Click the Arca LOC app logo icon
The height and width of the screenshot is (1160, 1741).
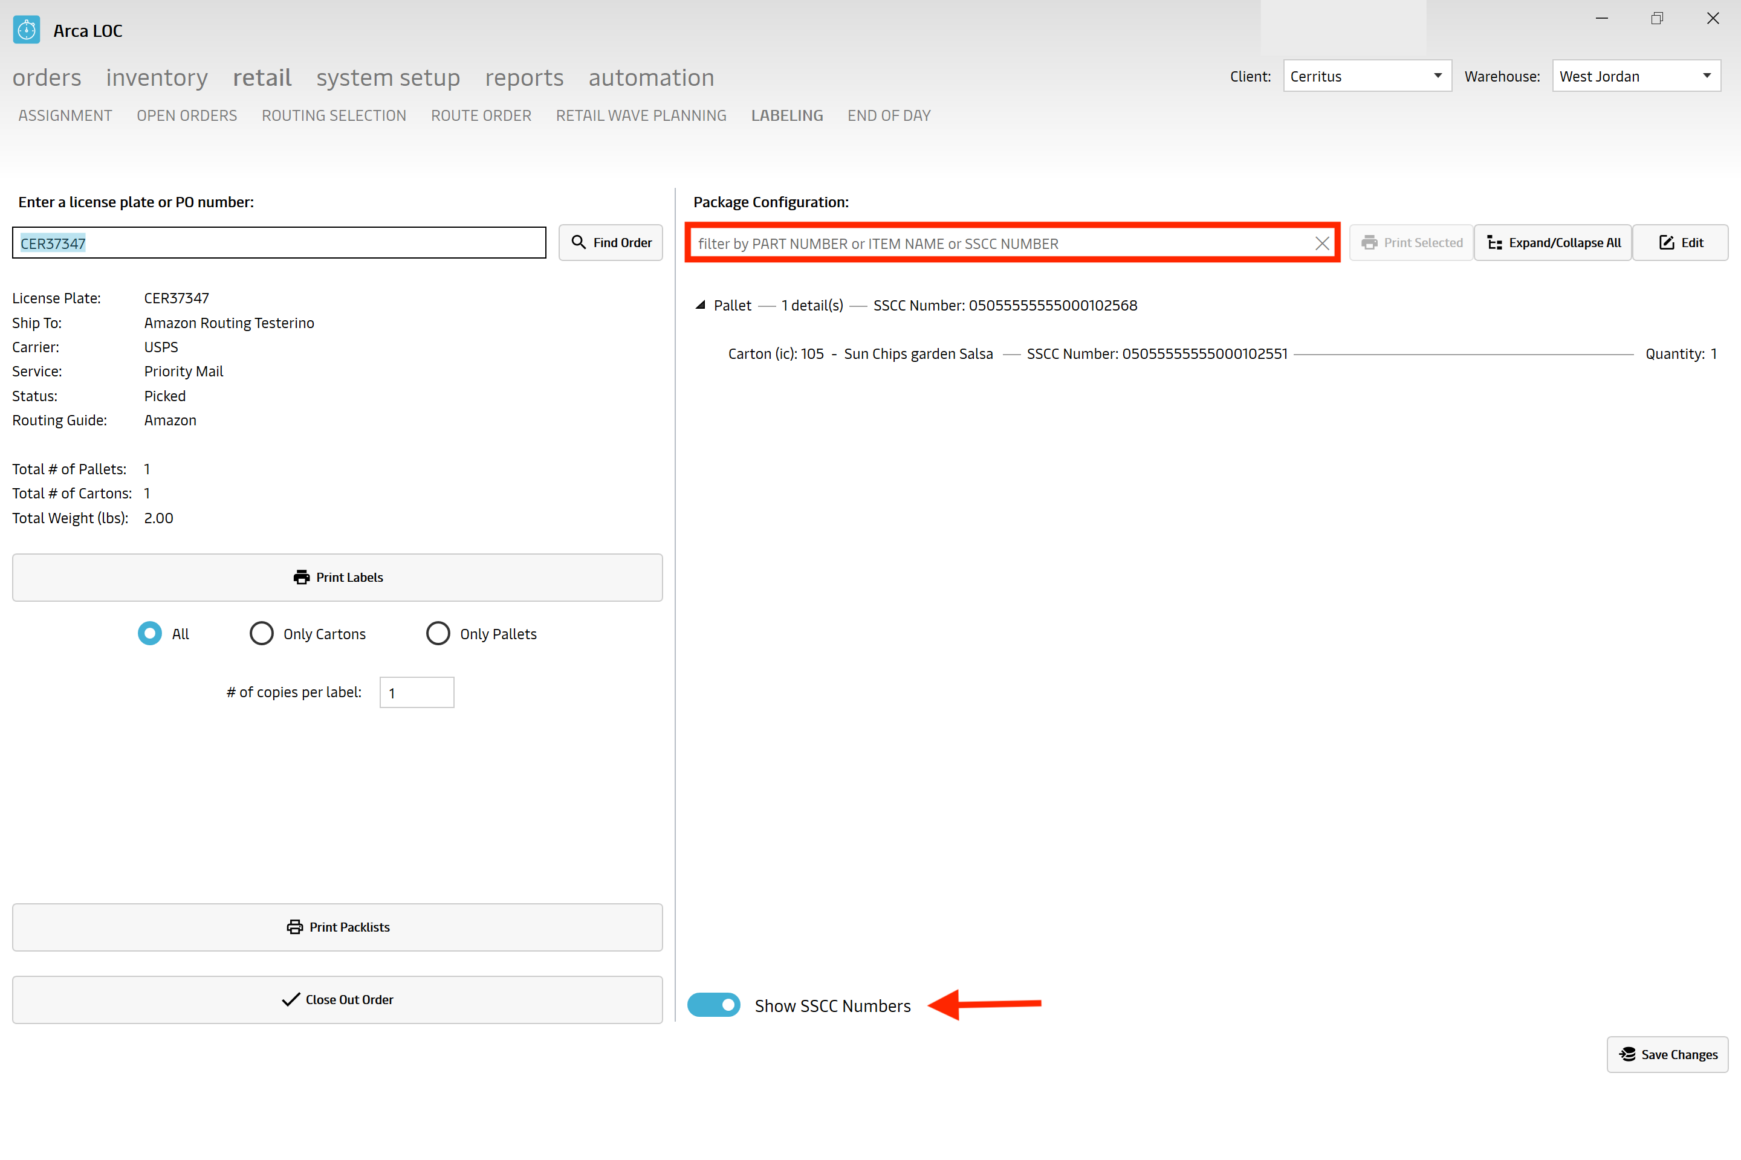(27, 30)
